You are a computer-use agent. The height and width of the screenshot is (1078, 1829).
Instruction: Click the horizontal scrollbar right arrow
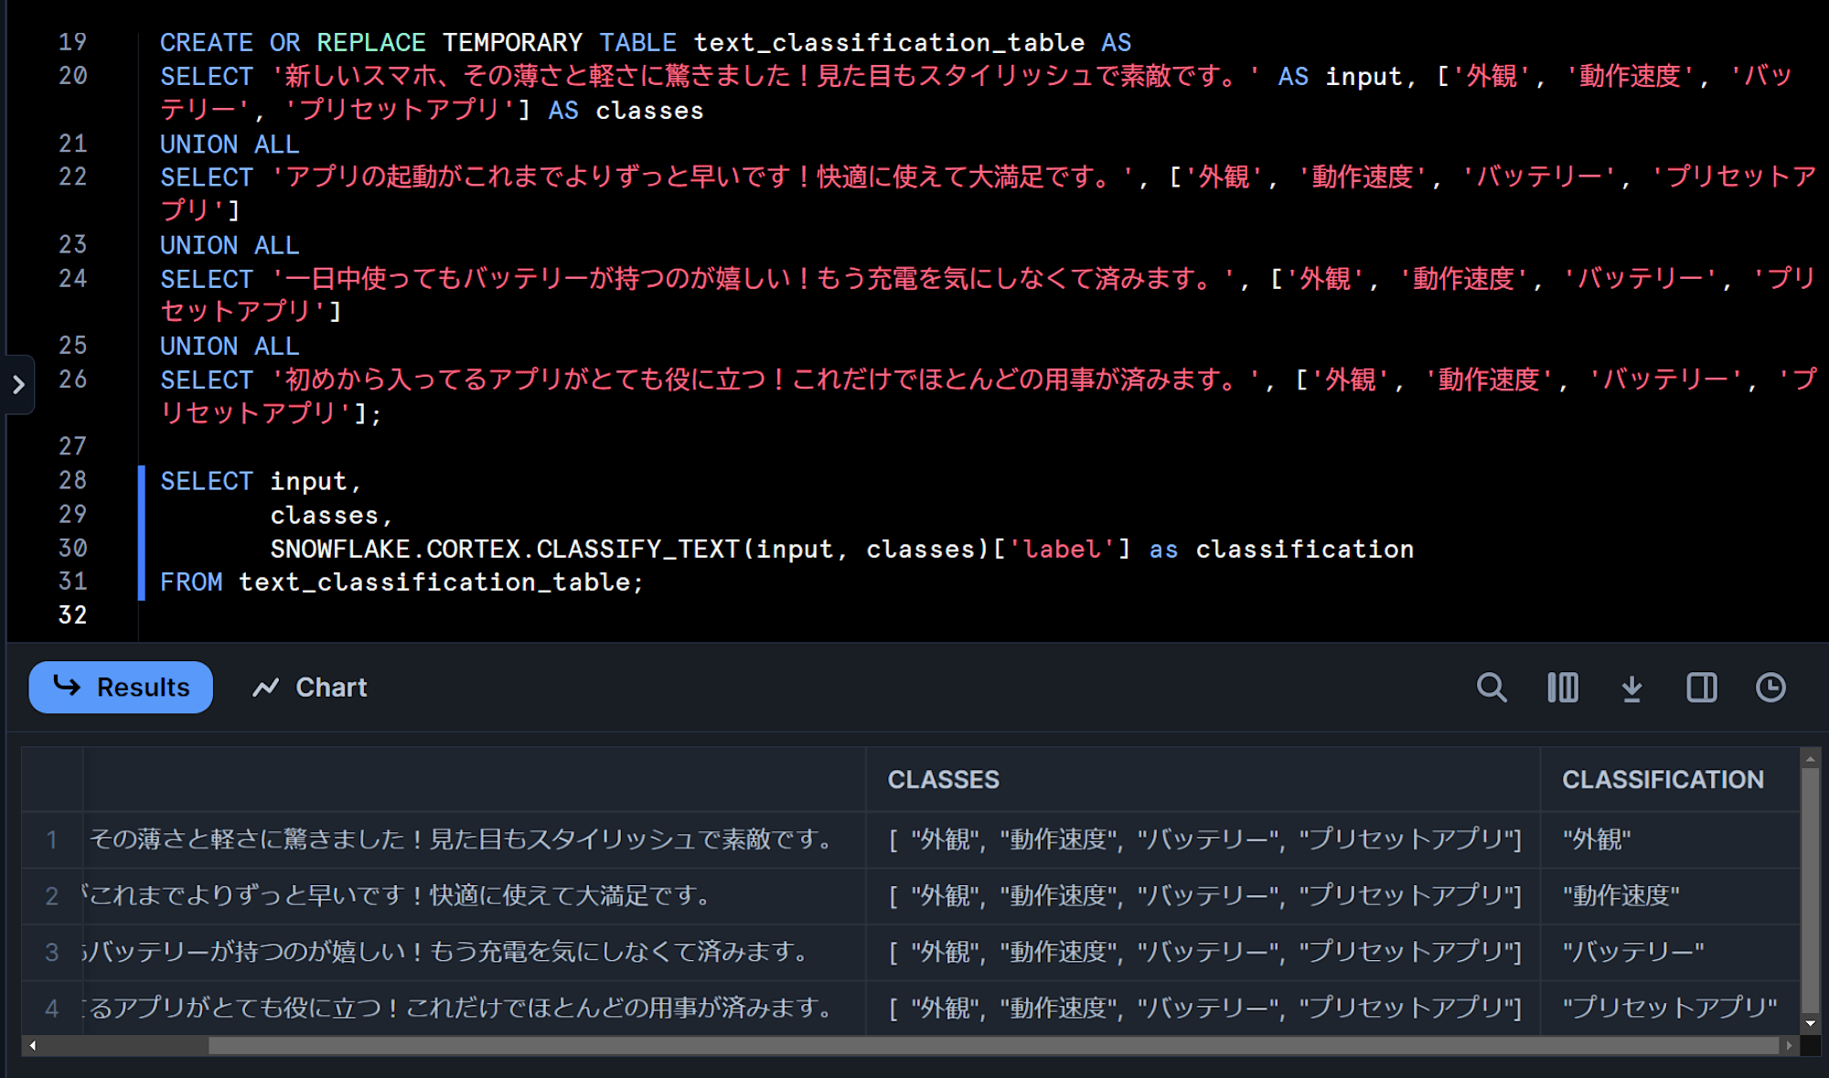(x=1789, y=1045)
